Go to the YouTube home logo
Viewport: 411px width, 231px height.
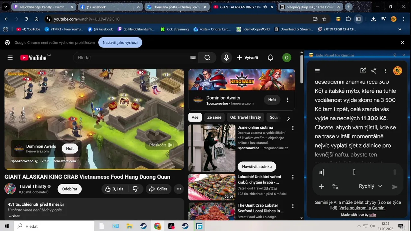(33, 58)
